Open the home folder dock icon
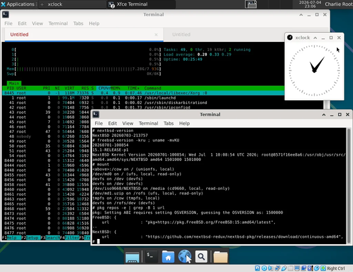This screenshot has height=272, width=353. (168, 256)
